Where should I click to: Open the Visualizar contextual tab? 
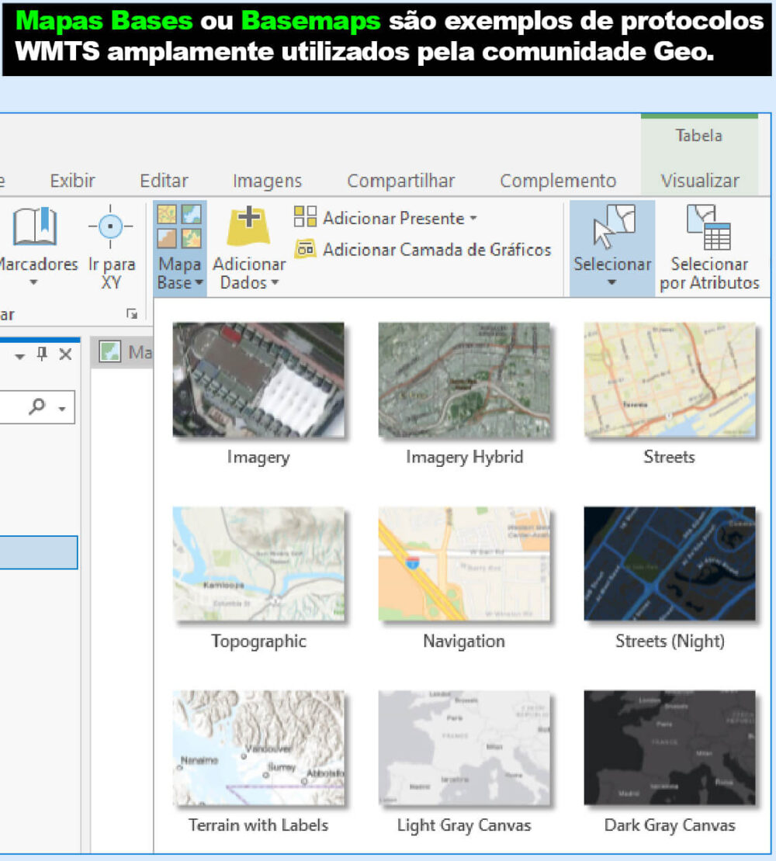pyautogui.click(x=699, y=181)
